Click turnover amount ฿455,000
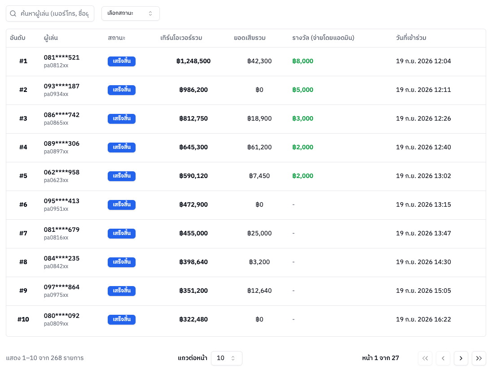The image size is (492, 378). [x=193, y=233]
